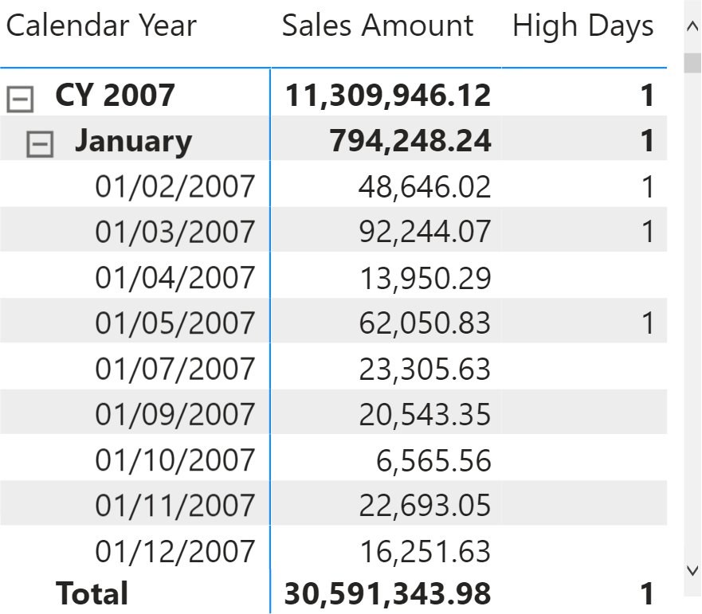The width and height of the screenshot is (702, 614).
Task: Collapse the January month group
Action: click(40, 144)
